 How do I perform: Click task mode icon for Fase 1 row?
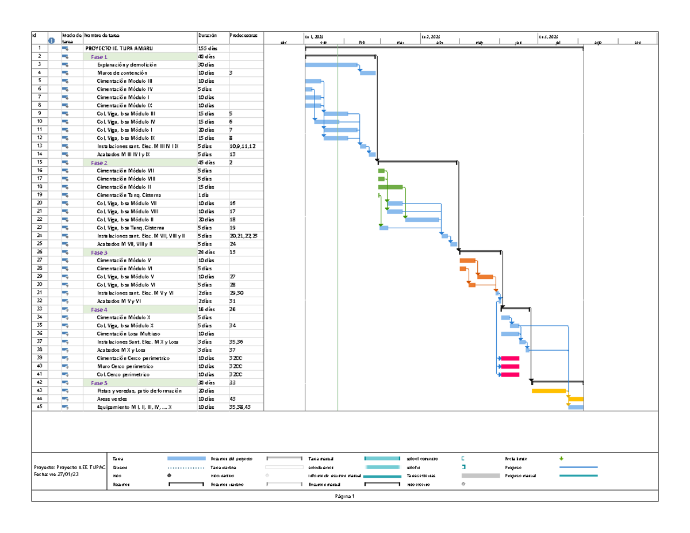pyautogui.click(x=65, y=57)
